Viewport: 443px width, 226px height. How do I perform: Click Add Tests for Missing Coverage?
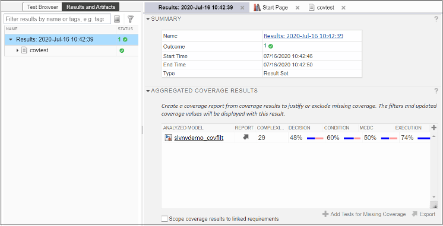(364, 214)
